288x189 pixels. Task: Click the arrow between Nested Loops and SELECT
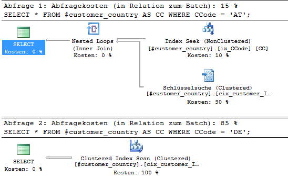[x=58, y=40]
